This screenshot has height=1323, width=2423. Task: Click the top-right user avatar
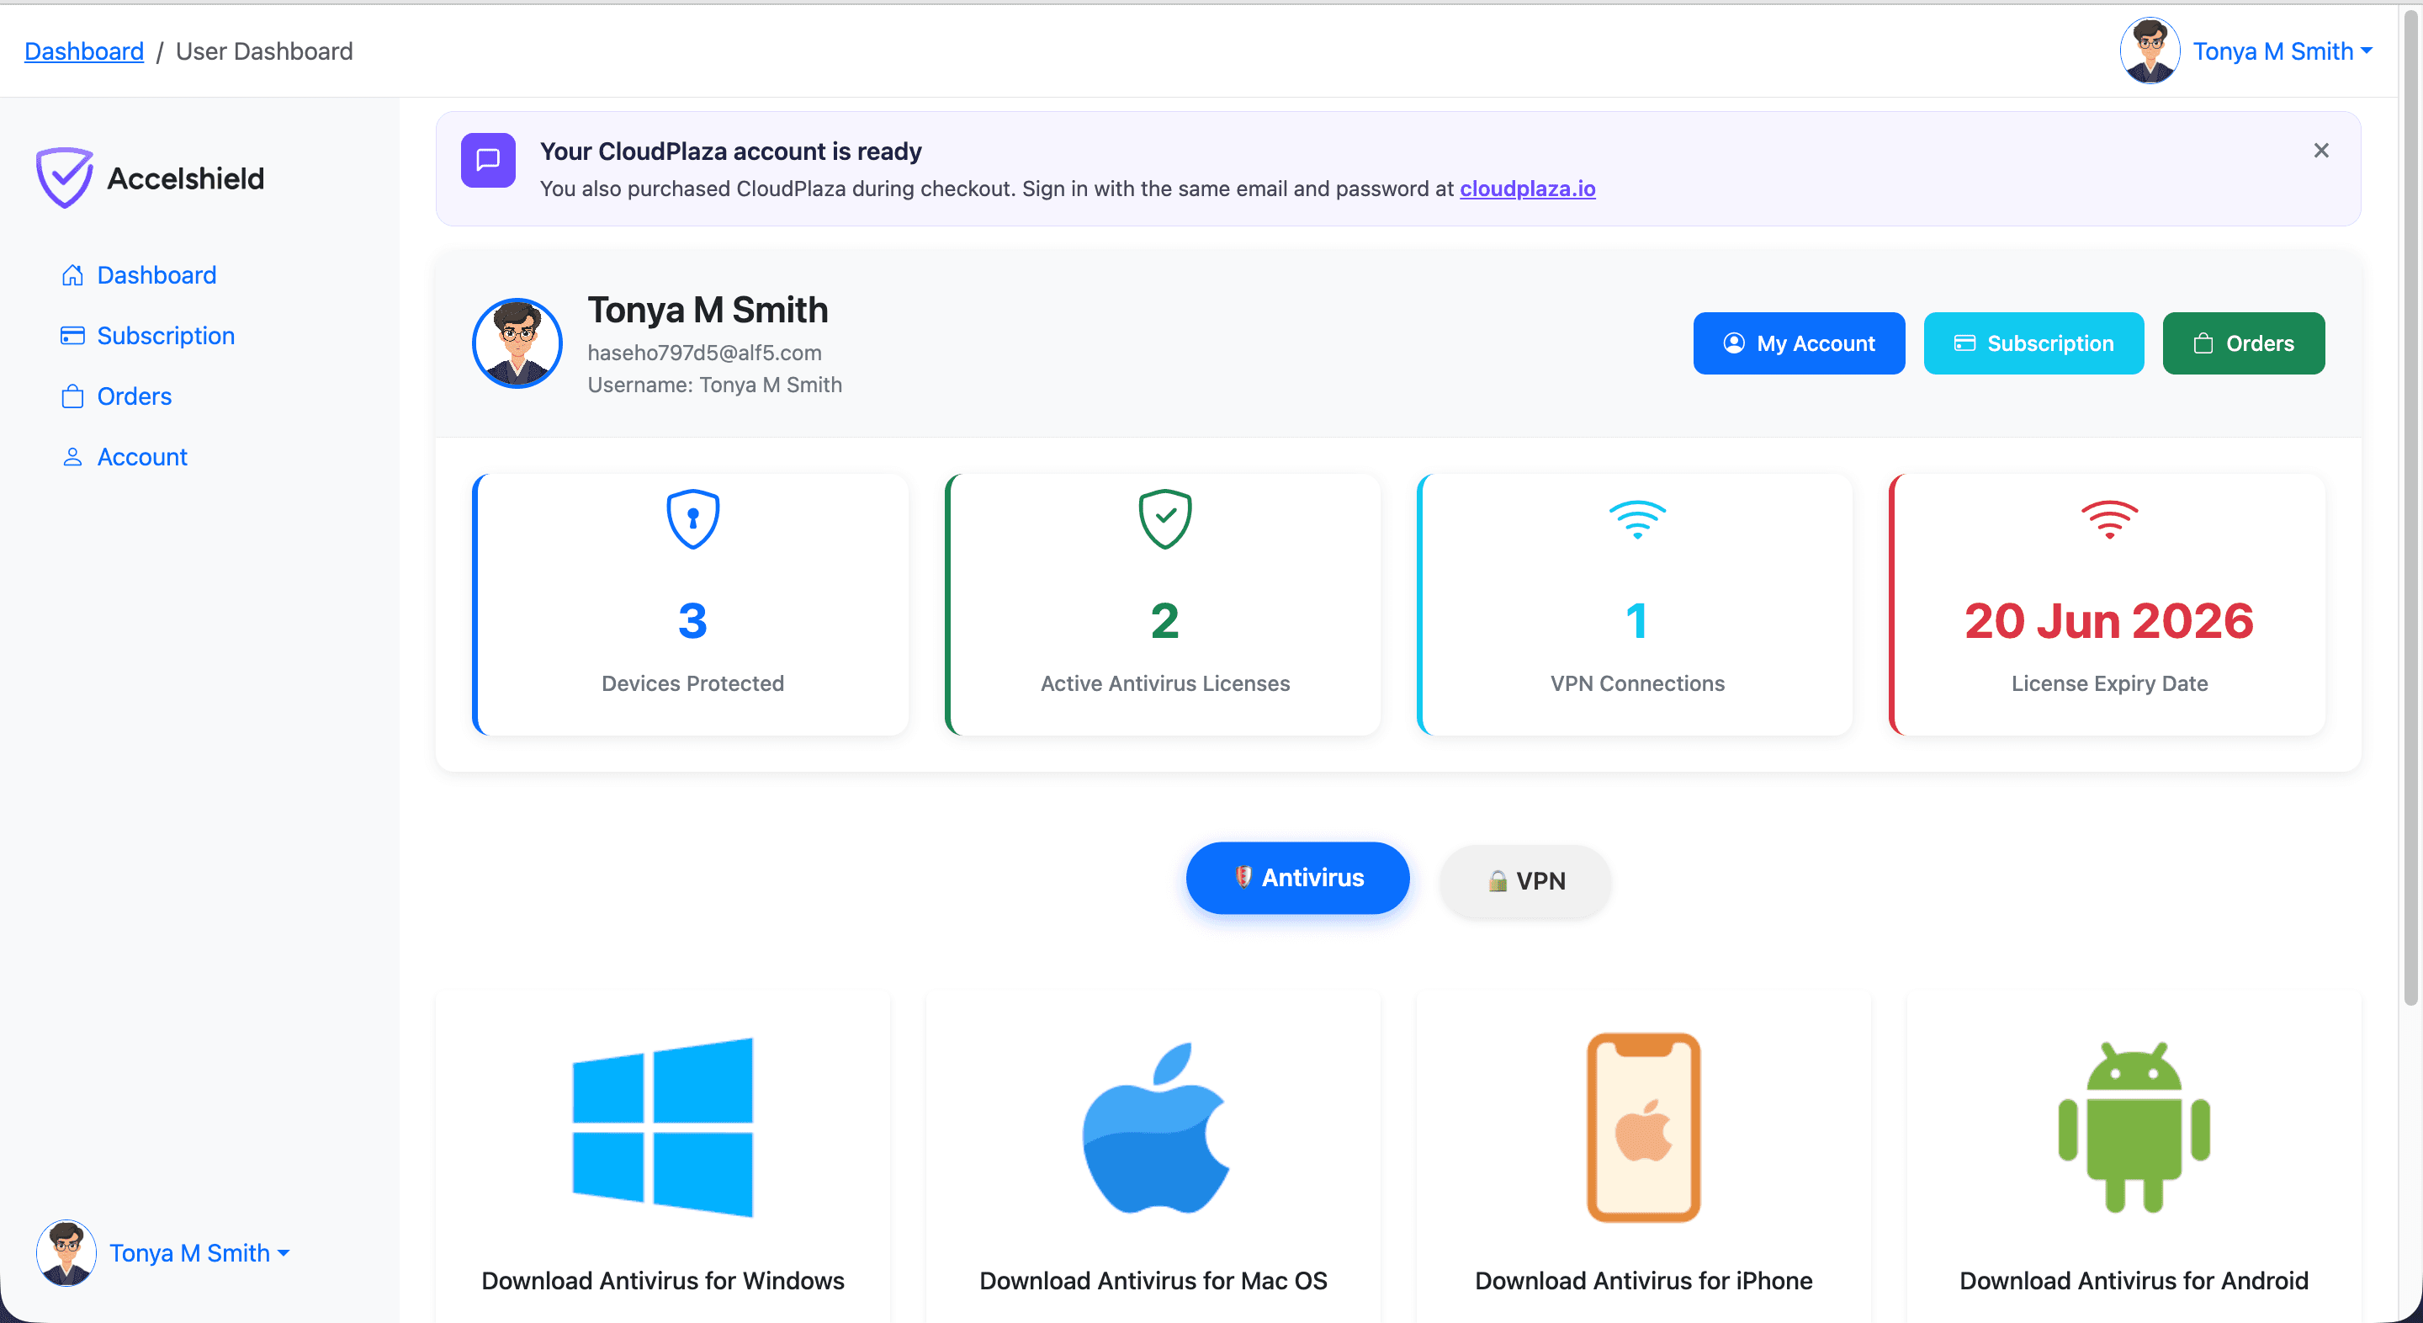[x=2150, y=50]
